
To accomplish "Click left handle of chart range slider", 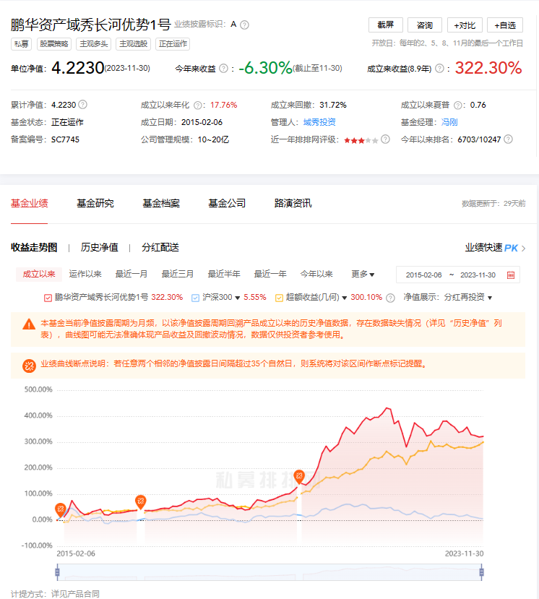I will click(57, 572).
